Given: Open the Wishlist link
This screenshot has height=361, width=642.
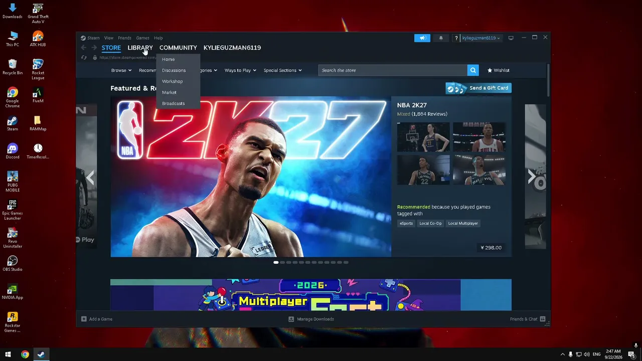Looking at the screenshot, I should coord(499,70).
